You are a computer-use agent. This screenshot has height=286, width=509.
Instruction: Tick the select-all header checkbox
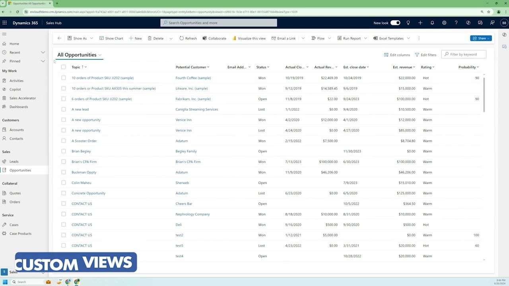(63, 67)
